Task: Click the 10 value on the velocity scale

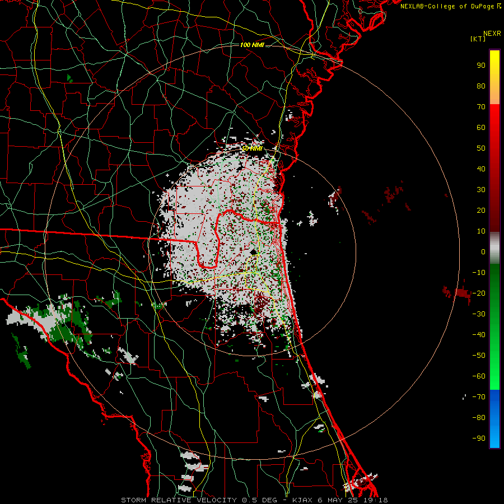Action: 481,231
